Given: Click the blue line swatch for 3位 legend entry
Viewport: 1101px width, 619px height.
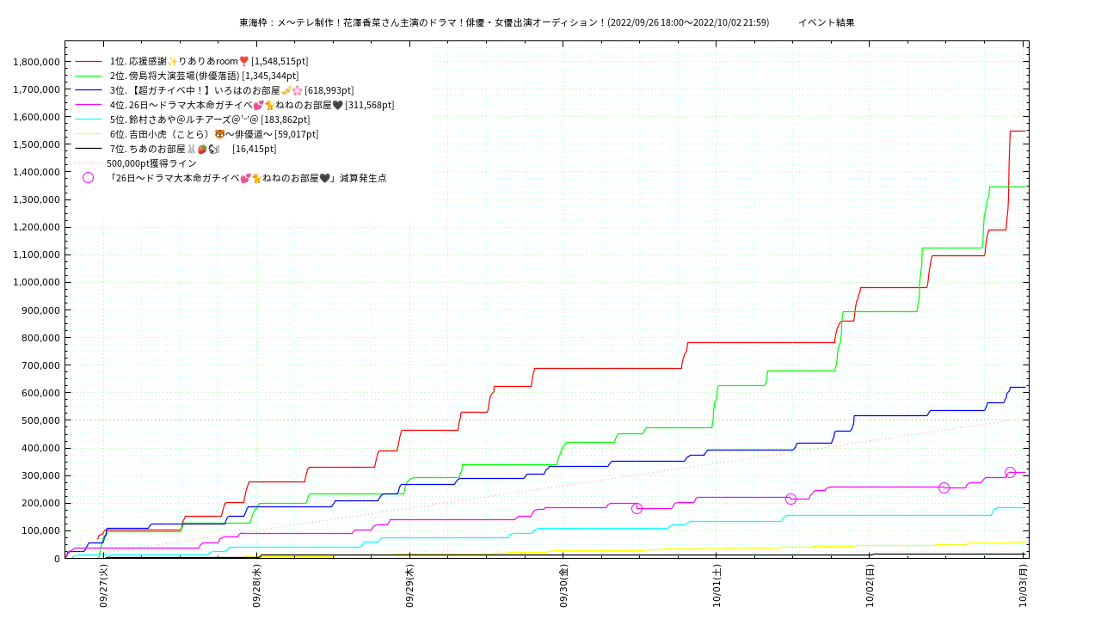Looking at the screenshot, I should [x=89, y=90].
